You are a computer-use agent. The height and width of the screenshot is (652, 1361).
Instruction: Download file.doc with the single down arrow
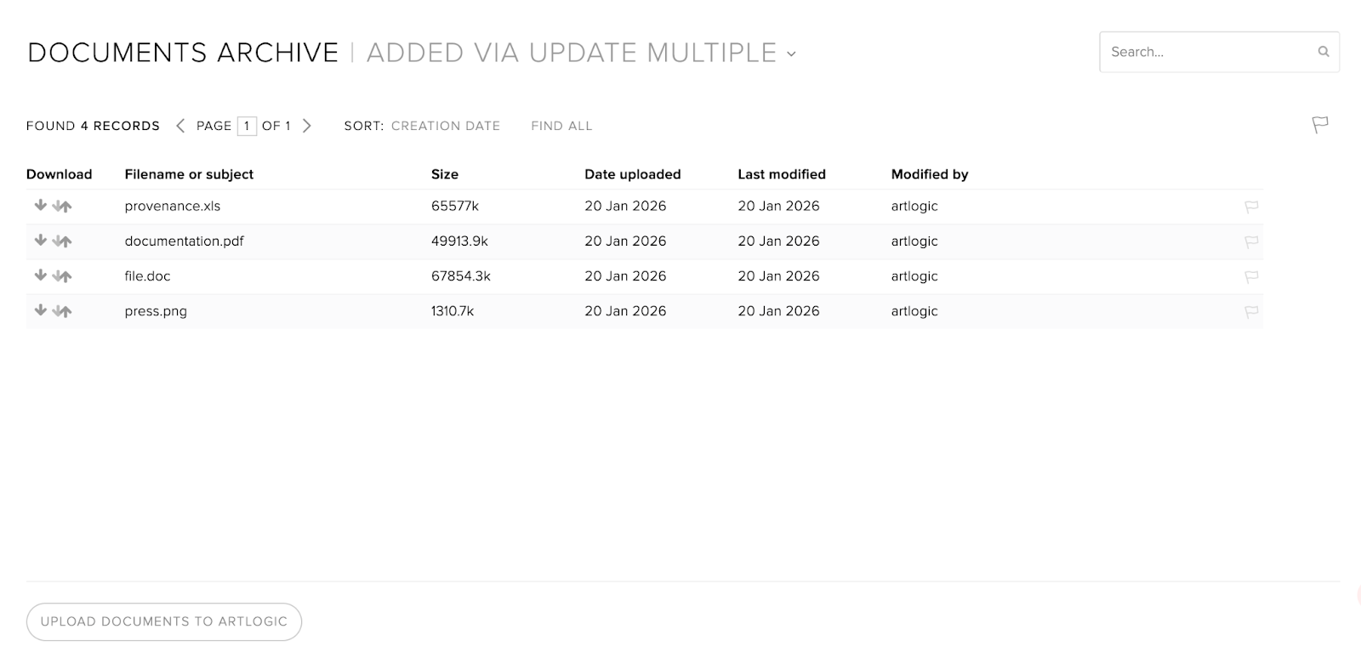click(x=40, y=275)
